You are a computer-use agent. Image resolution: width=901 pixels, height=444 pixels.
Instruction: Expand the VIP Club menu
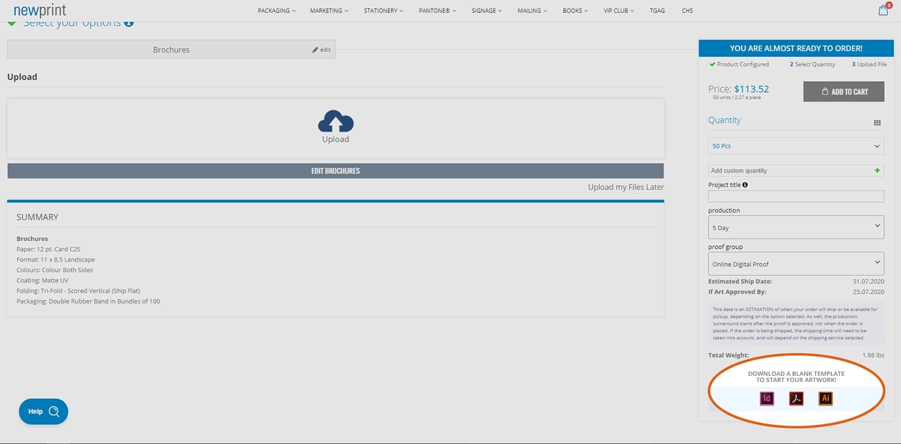(618, 11)
